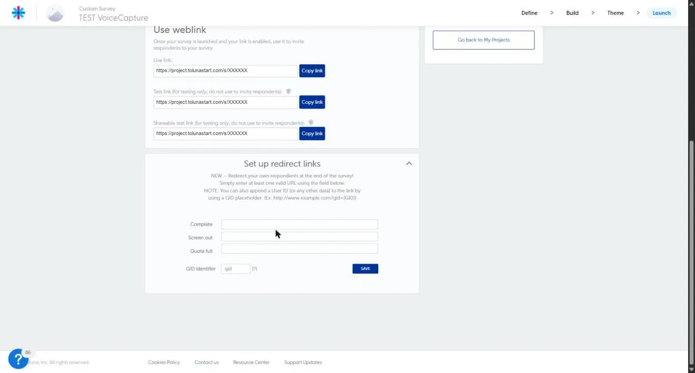Go to the Theme step
Screen dimensions: 695x373
(x=616, y=13)
